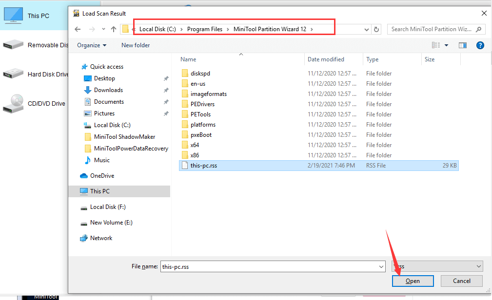This screenshot has width=492, height=300.
Task: Click New folder in toolbar
Action: pos(136,45)
